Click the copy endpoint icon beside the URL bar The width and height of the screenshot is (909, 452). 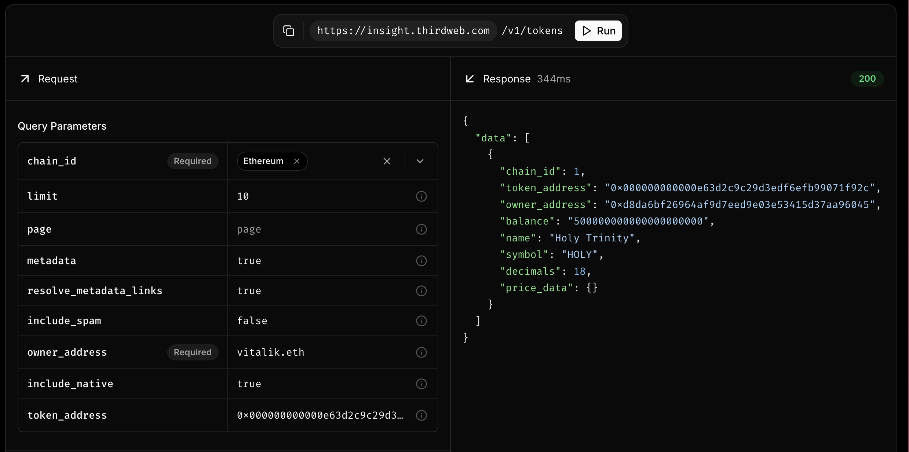[x=289, y=31]
